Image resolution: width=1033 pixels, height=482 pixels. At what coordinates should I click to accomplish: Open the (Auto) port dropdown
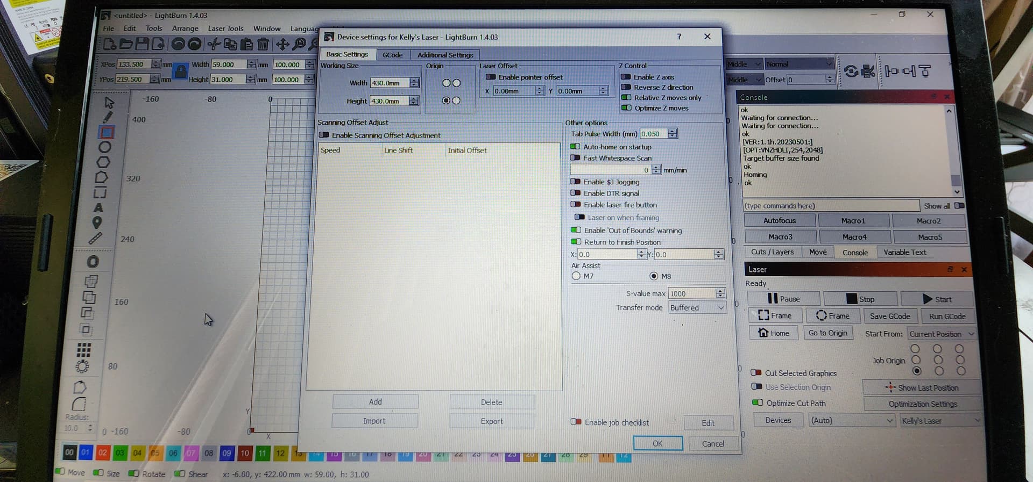tap(852, 420)
